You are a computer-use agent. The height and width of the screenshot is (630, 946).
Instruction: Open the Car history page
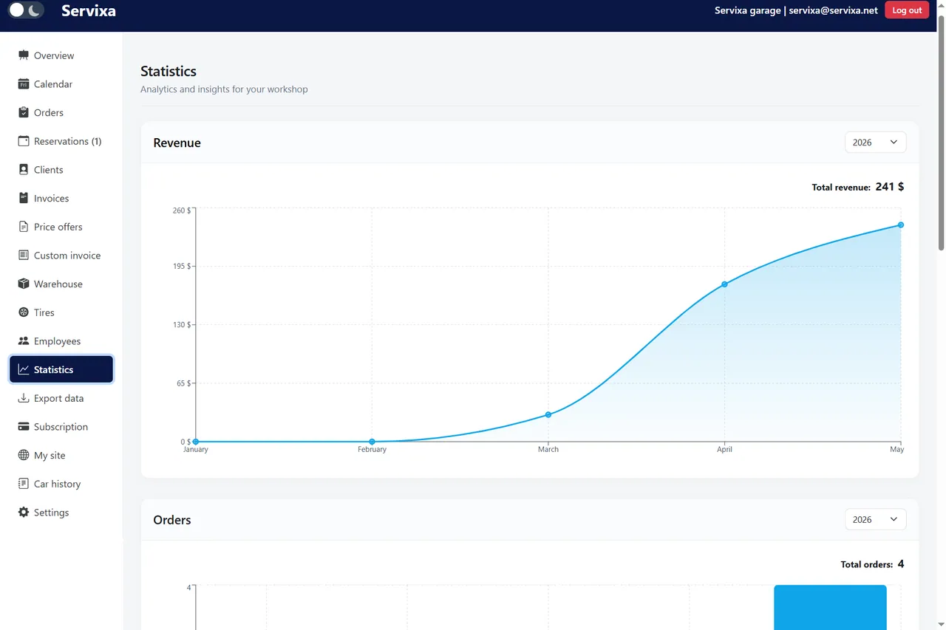coord(61,484)
